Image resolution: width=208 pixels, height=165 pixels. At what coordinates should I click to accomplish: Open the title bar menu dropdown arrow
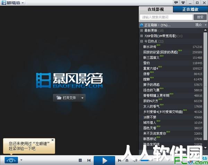(23, 3)
